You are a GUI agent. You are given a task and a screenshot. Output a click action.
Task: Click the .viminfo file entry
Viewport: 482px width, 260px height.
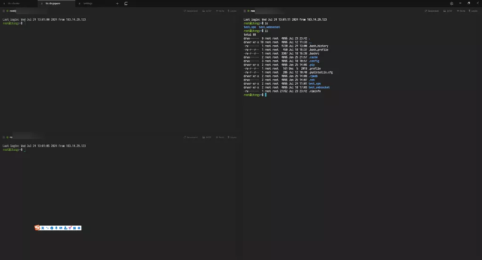315,91
